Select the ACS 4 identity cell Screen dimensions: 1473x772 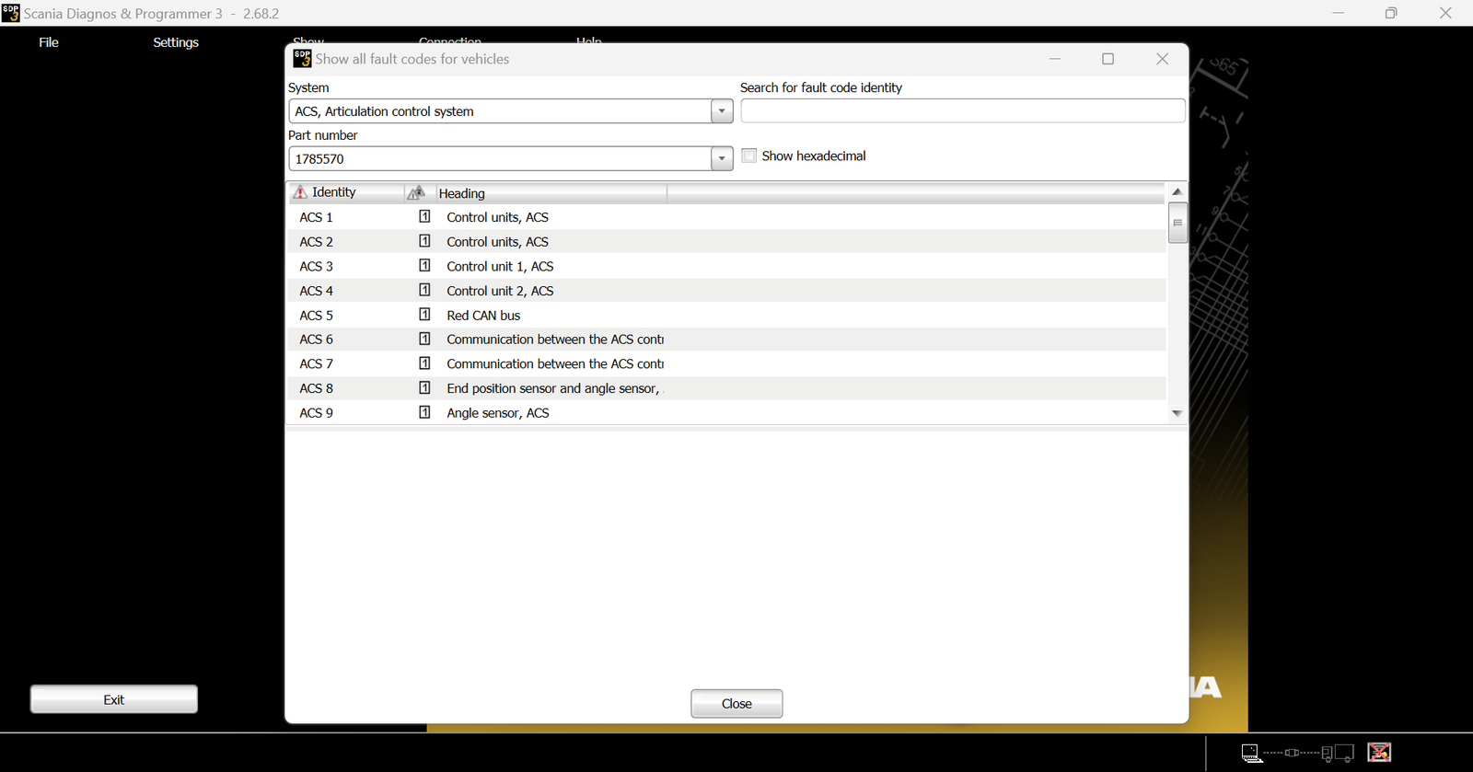pos(316,291)
